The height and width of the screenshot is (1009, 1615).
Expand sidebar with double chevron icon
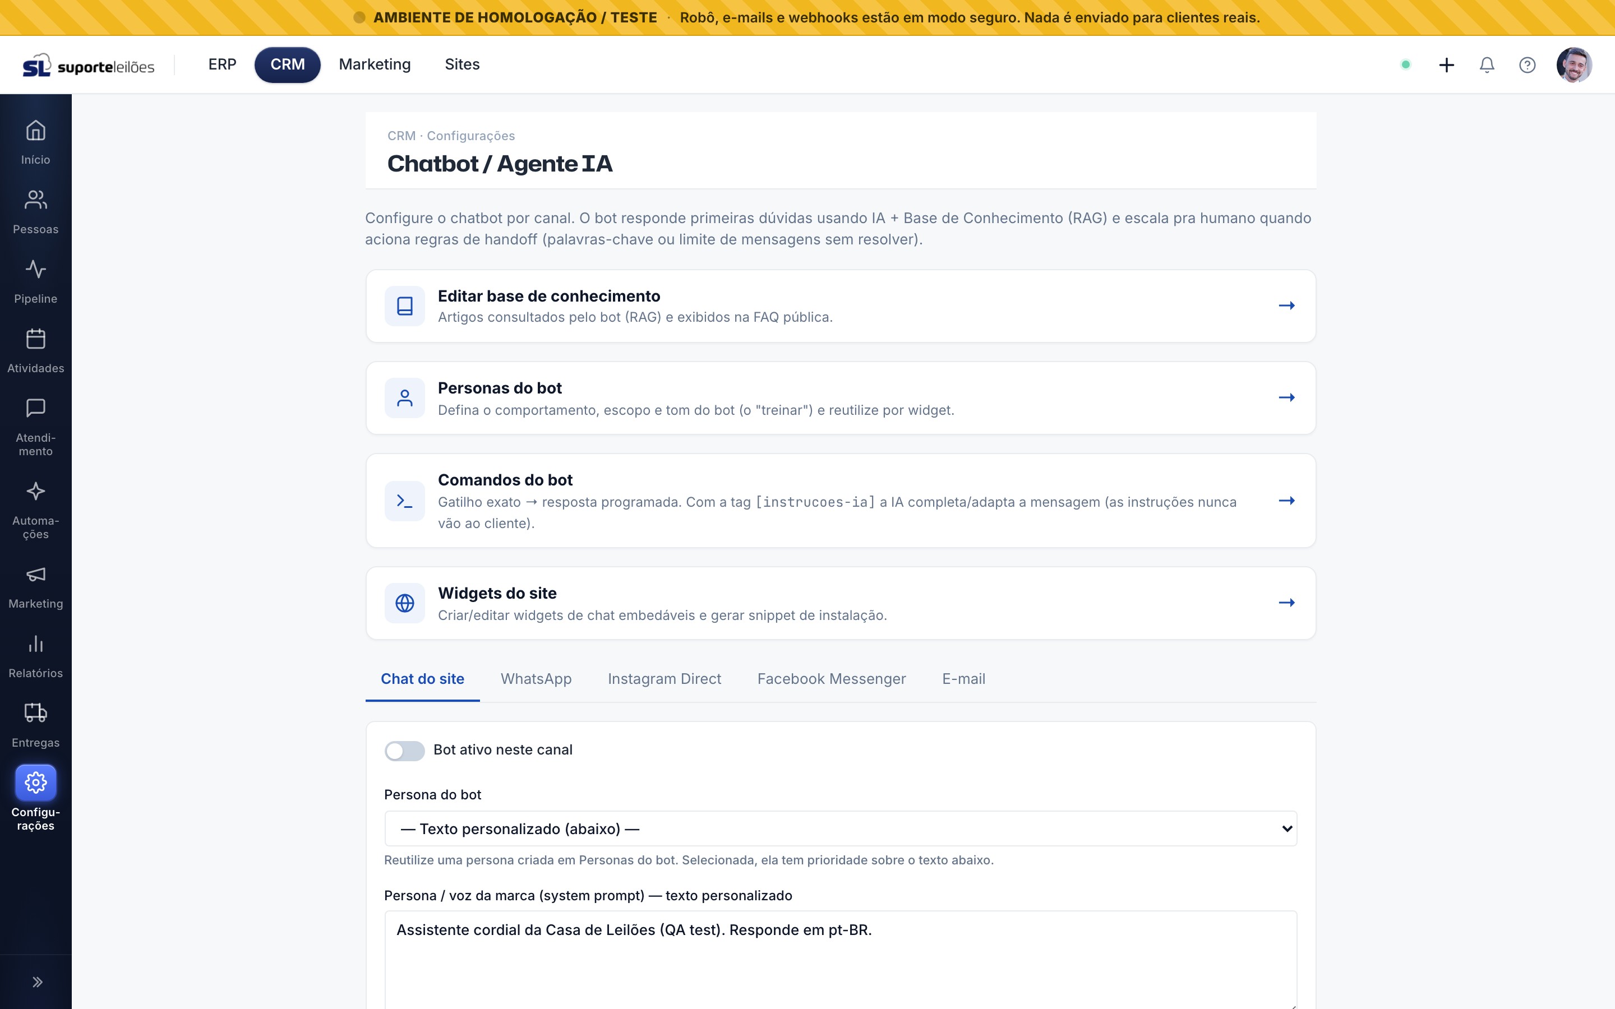coord(38,982)
